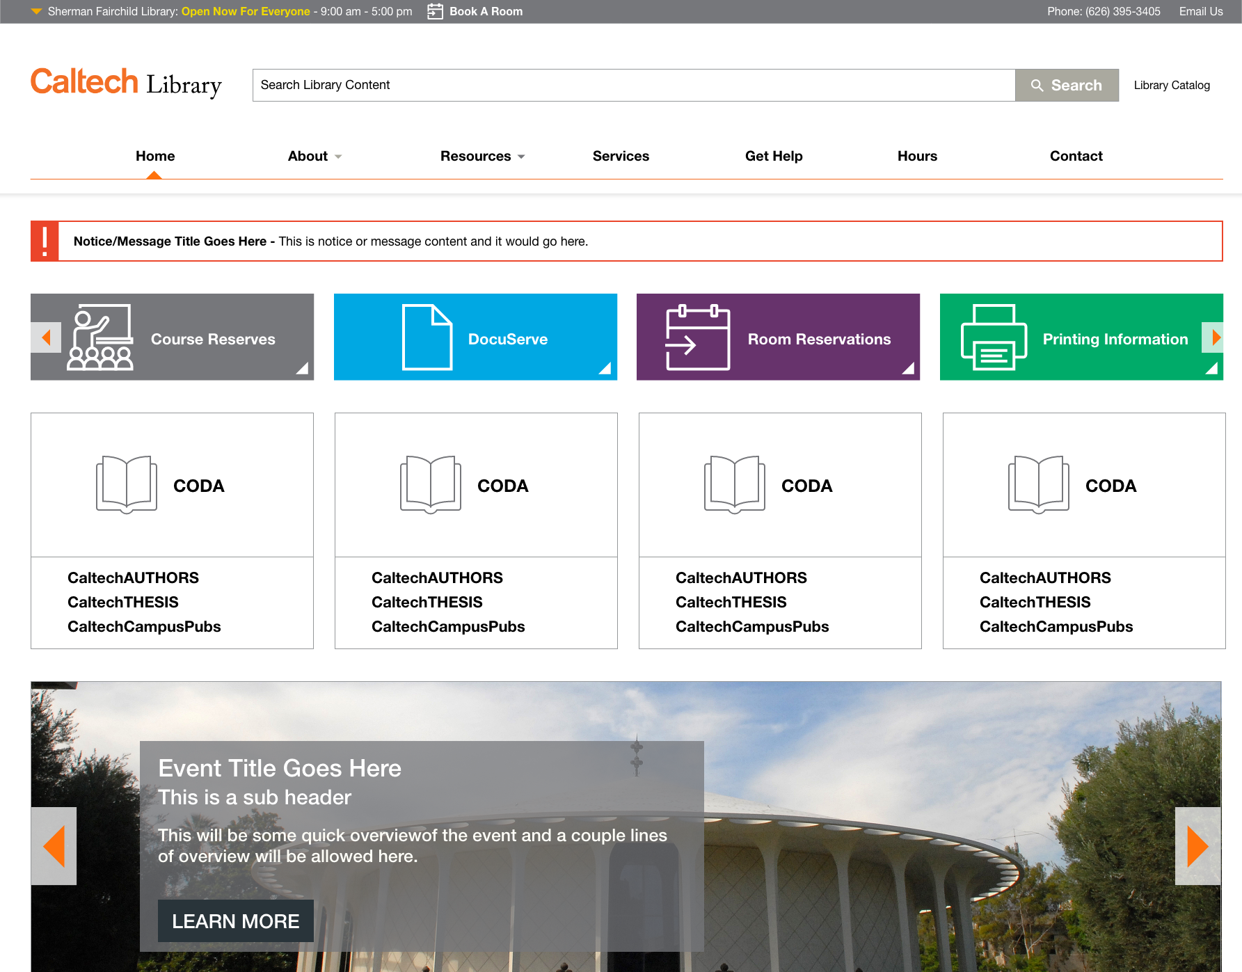Open CaltechTHESIS in the second card
Image resolution: width=1242 pixels, height=972 pixels.
tap(427, 602)
